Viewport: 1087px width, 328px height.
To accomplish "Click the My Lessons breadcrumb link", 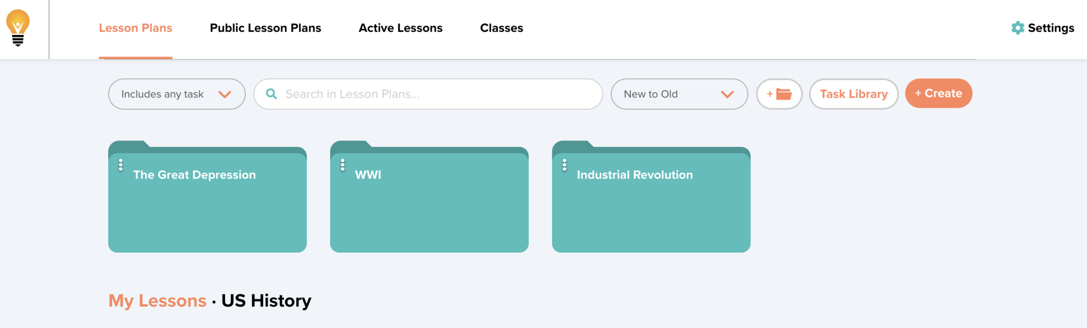I will pyautogui.click(x=157, y=301).
